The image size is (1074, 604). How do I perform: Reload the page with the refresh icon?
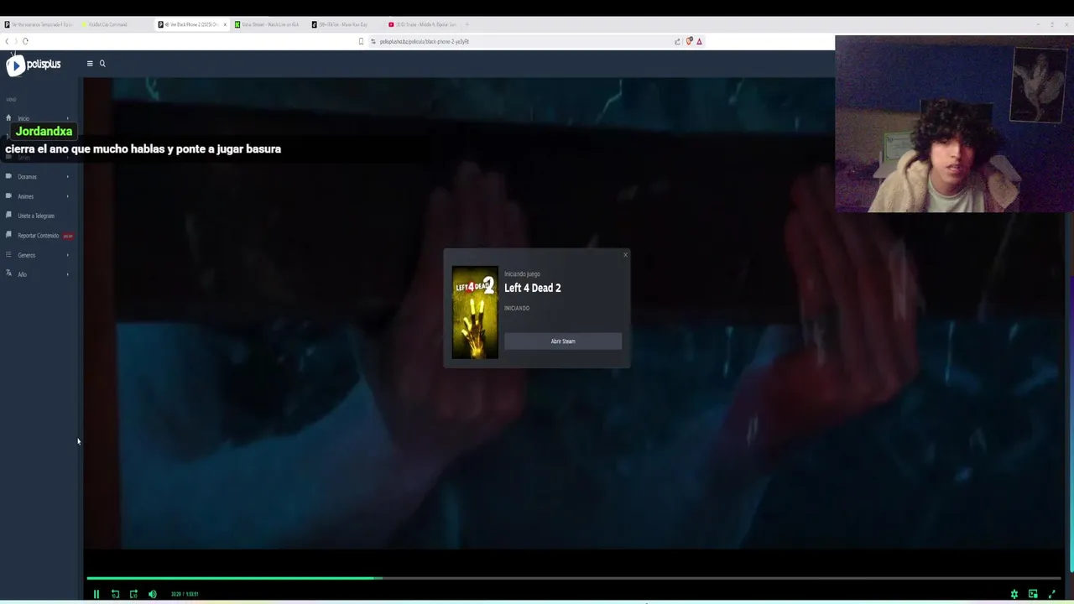[25, 41]
